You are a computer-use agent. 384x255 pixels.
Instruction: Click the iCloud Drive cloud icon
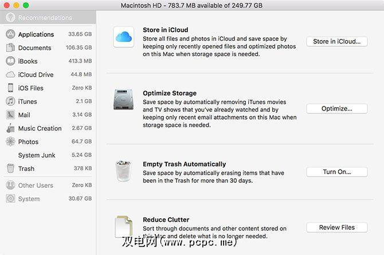(x=10, y=74)
